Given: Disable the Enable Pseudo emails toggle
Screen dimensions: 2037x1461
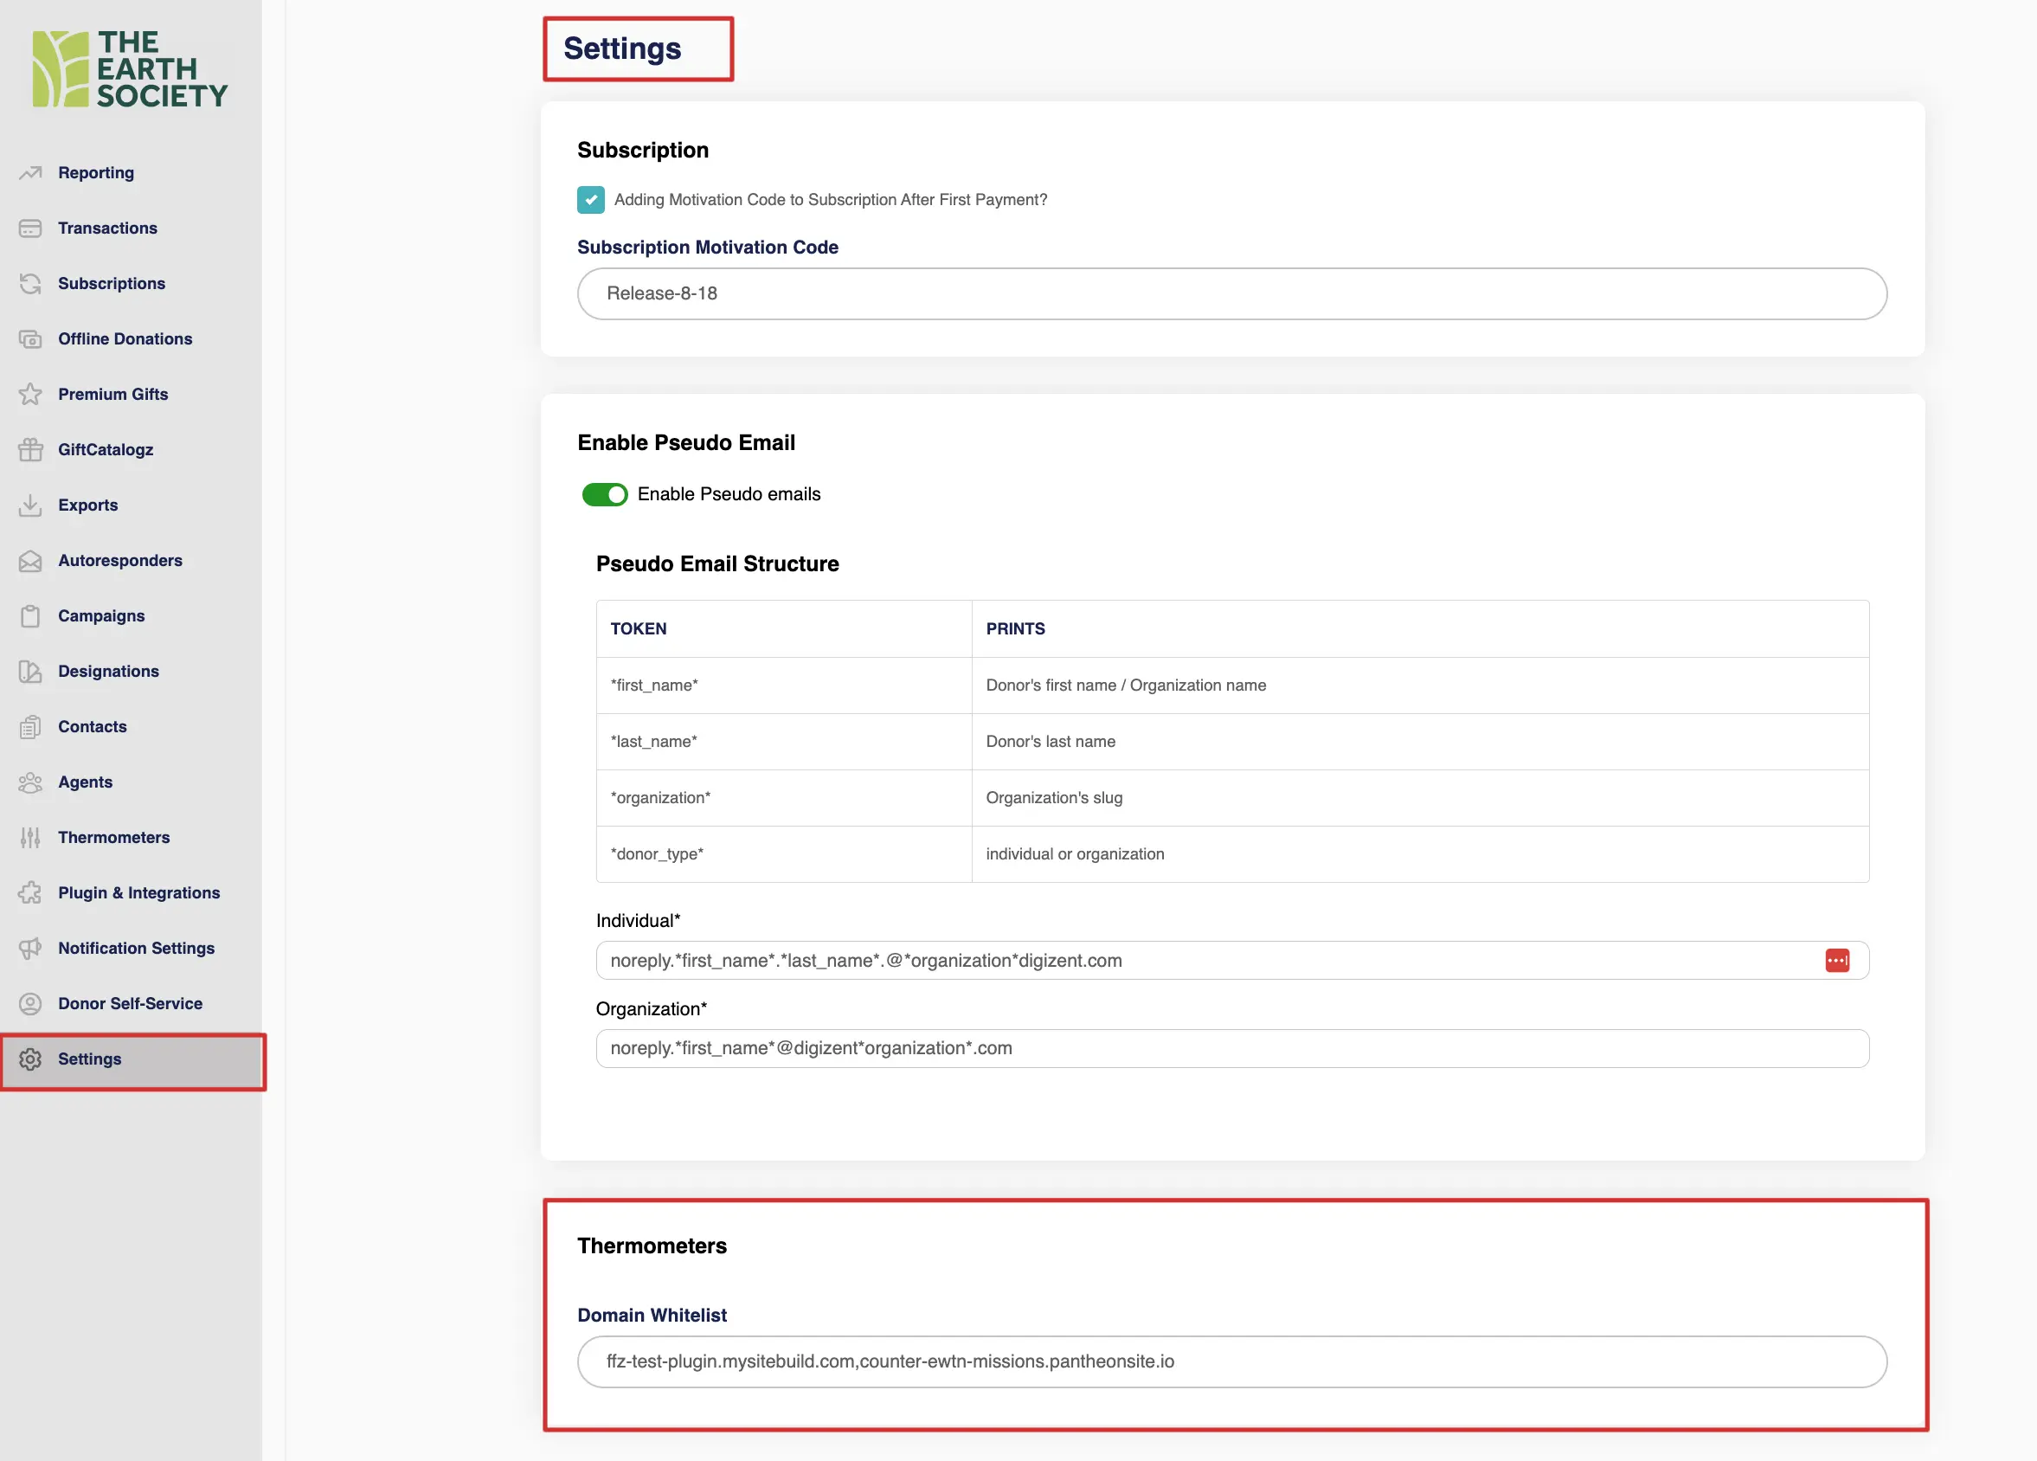Looking at the screenshot, I should pyautogui.click(x=605, y=494).
